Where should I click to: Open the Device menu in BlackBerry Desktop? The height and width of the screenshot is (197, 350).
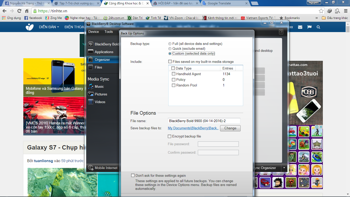pyautogui.click(x=94, y=32)
